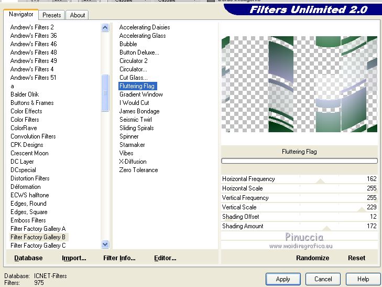Select Déformation category

(x=26, y=187)
